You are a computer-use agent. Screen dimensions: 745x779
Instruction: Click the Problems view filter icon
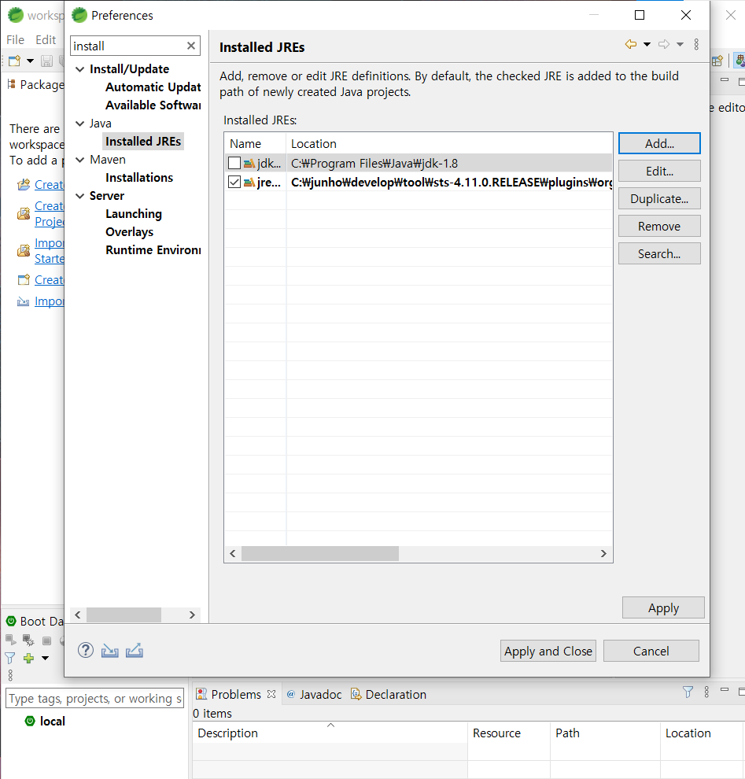(688, 692)
